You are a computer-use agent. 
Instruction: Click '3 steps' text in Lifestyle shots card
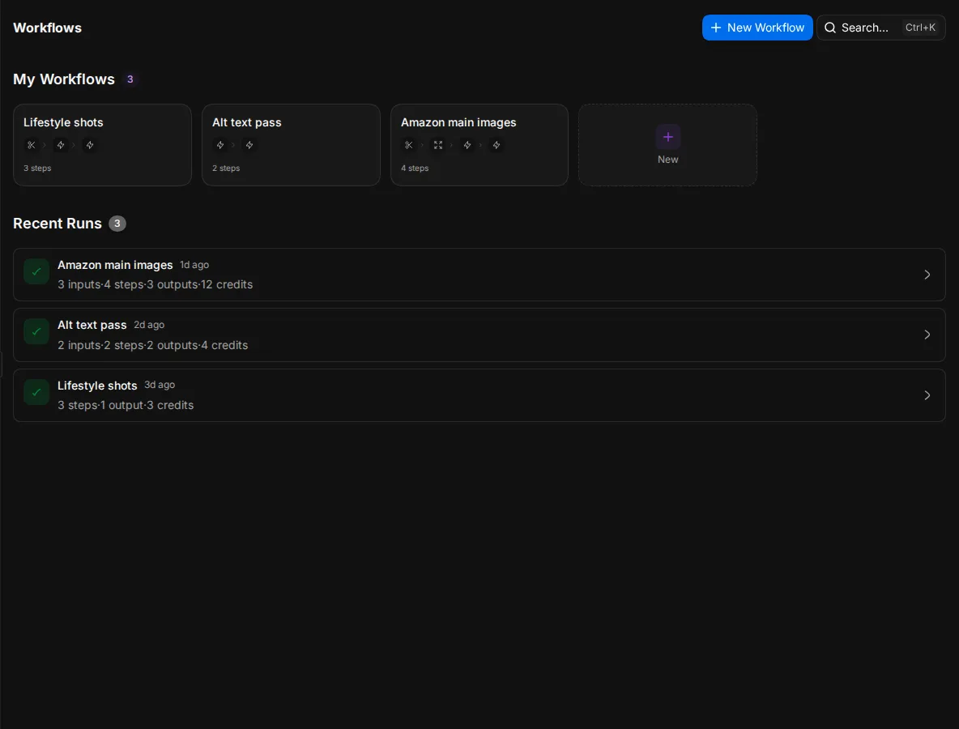click(x=37, y=168)
